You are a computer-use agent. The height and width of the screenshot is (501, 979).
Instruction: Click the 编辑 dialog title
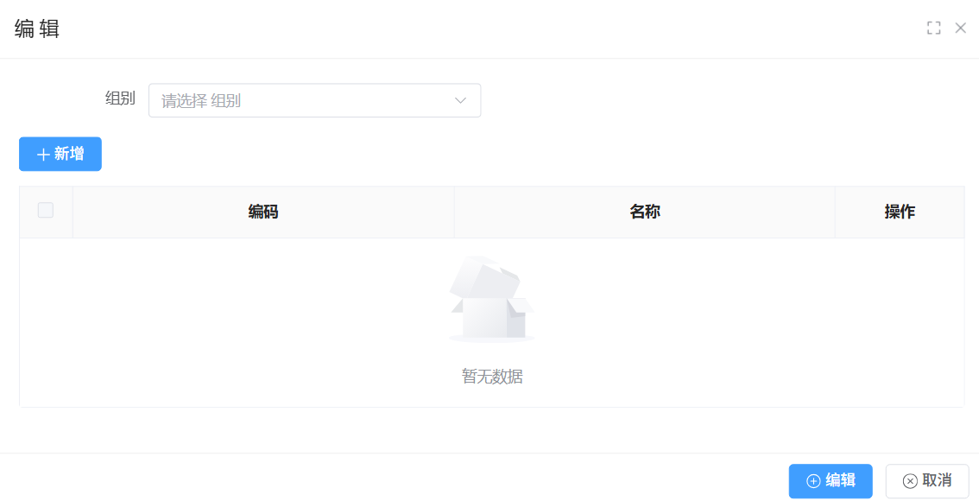(37, 29)
